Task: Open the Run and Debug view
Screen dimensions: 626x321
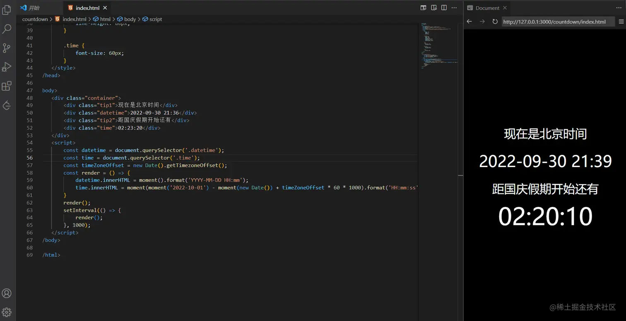Action: tap(7, 67)
